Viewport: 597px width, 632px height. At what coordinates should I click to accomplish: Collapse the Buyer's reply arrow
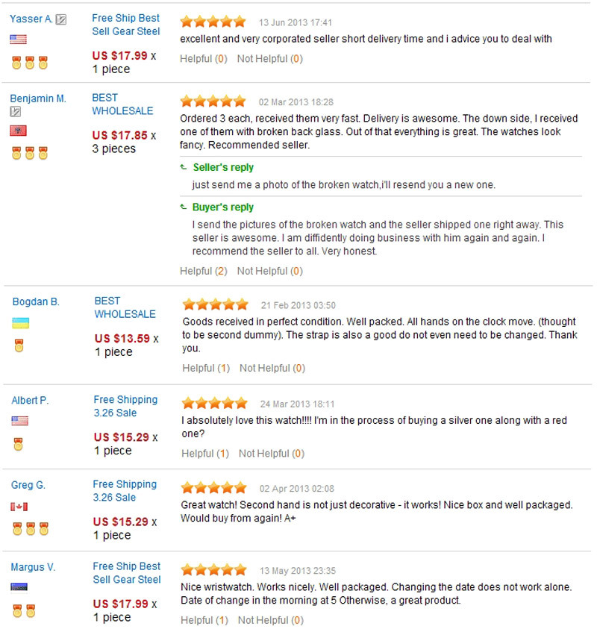[x=184, y=207]
